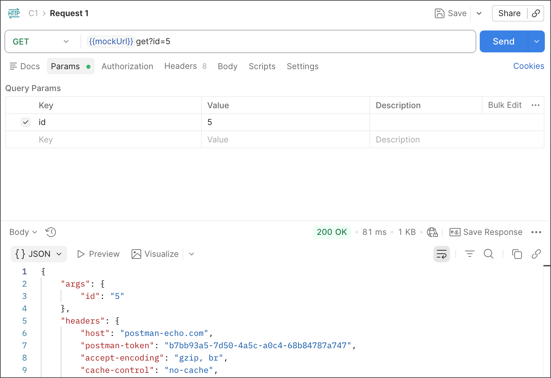Open the query params more options
Image resolution: width=551 pixels, height=378 pixels.
pos(535,105)
